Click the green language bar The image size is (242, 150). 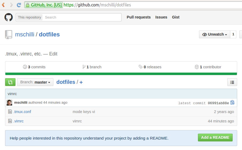click(x=121, y=74)
